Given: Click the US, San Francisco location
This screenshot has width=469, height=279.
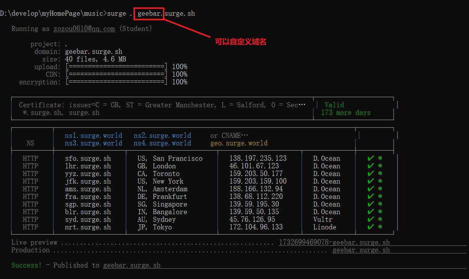Looking at the screenshot, I should point(170,158).
